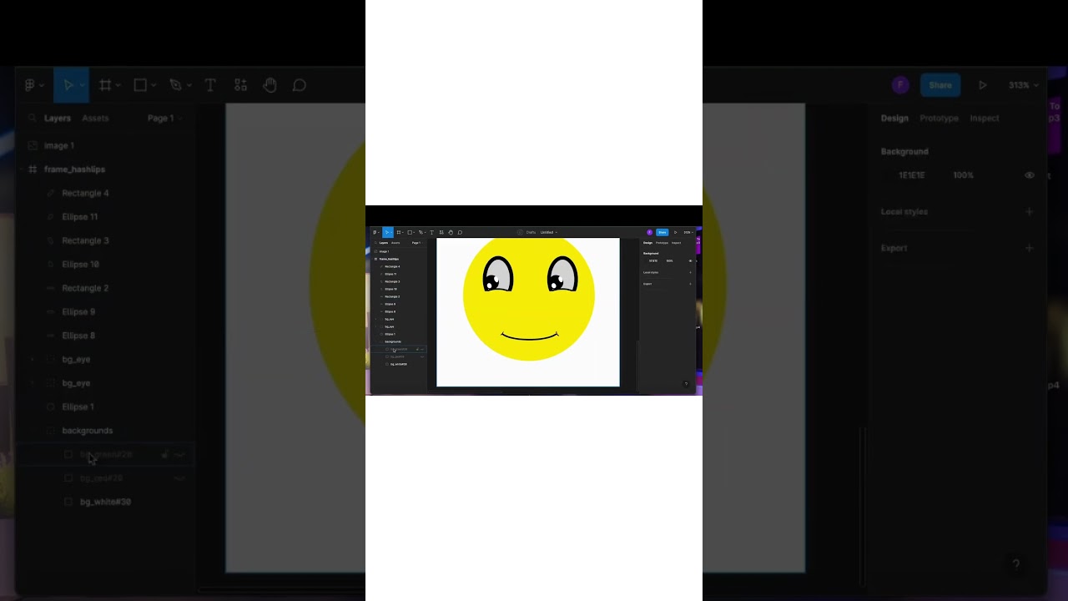1068x601 pixels.
Task: Open the Page 1 dropdown in the dimmed enlarged panel
Action: tap(164, 118)
